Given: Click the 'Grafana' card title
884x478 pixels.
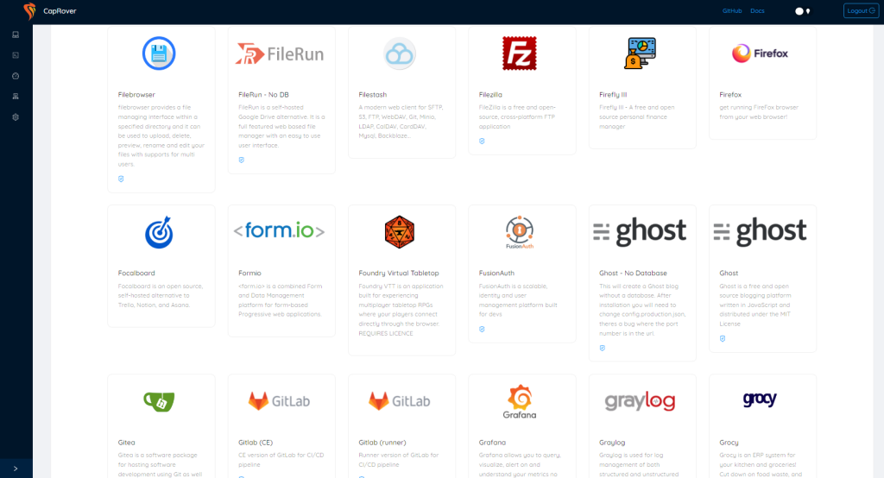Looking at the screenshot, I should pos(492,443).
